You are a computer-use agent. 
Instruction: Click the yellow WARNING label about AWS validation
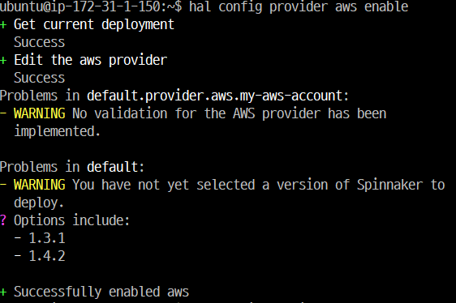coord(40,113)
